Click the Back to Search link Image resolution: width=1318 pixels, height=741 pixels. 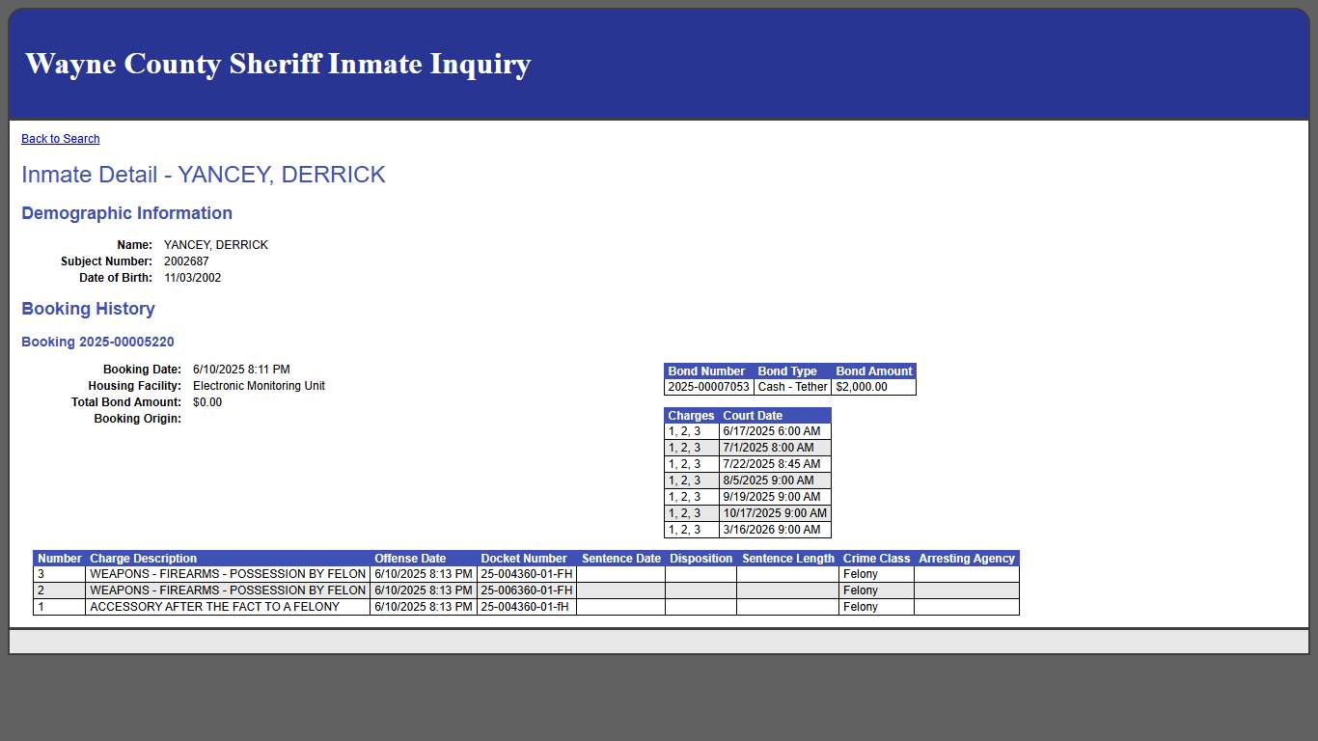[x=60, y=138]
